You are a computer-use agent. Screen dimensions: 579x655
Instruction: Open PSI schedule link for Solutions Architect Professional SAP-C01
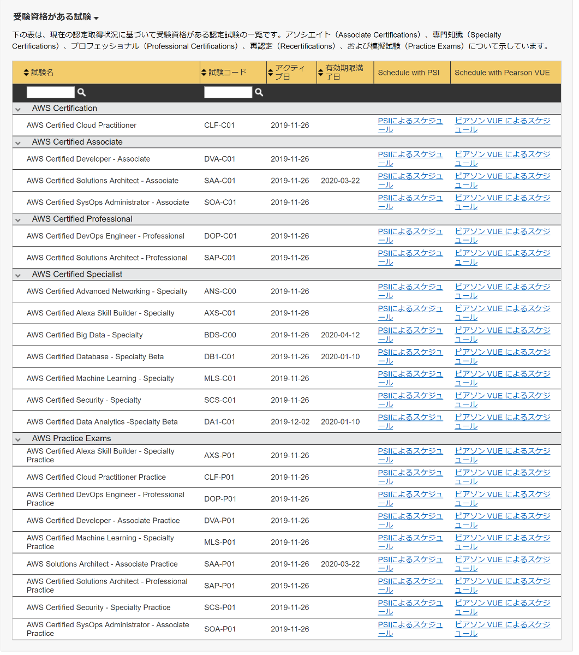[x=410, y=258]
